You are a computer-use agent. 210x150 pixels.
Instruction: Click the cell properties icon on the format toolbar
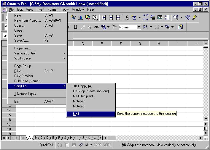[x=180, y=27]
